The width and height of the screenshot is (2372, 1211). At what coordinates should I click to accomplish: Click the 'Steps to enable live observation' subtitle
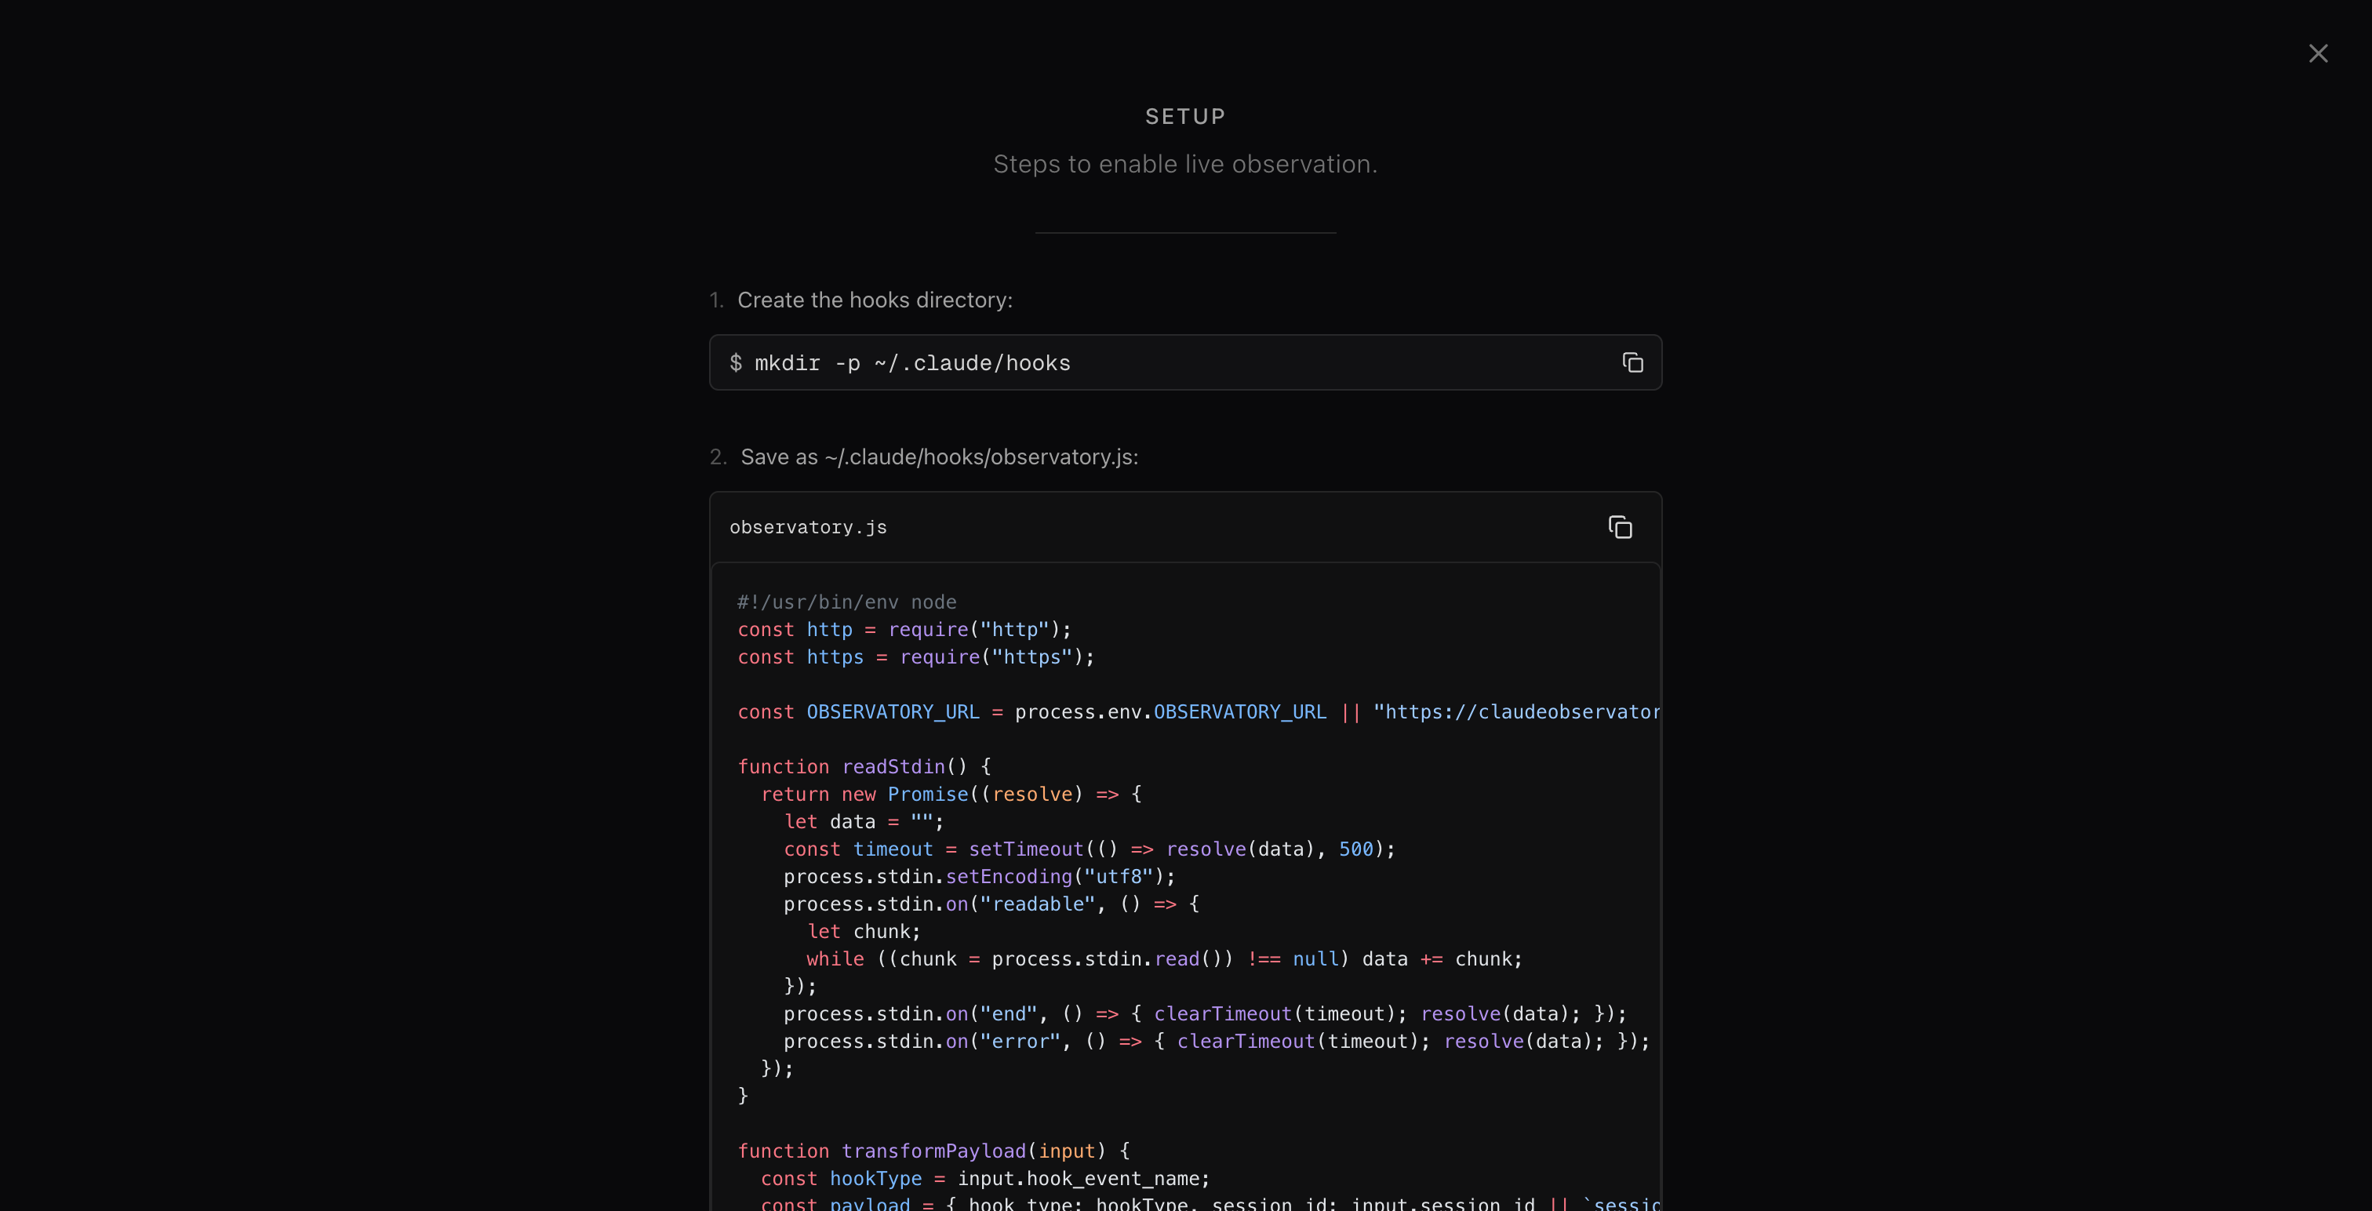coord(1185,164)
